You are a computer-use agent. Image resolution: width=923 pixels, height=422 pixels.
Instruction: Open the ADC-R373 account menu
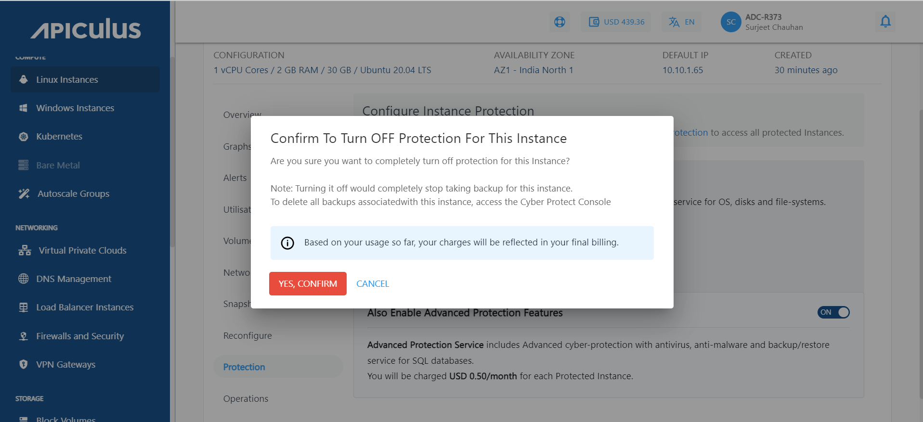(762, 22)
